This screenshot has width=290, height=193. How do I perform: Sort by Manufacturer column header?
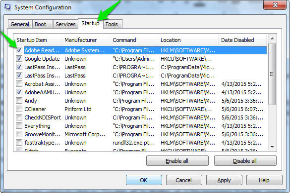tap(86, 40)
